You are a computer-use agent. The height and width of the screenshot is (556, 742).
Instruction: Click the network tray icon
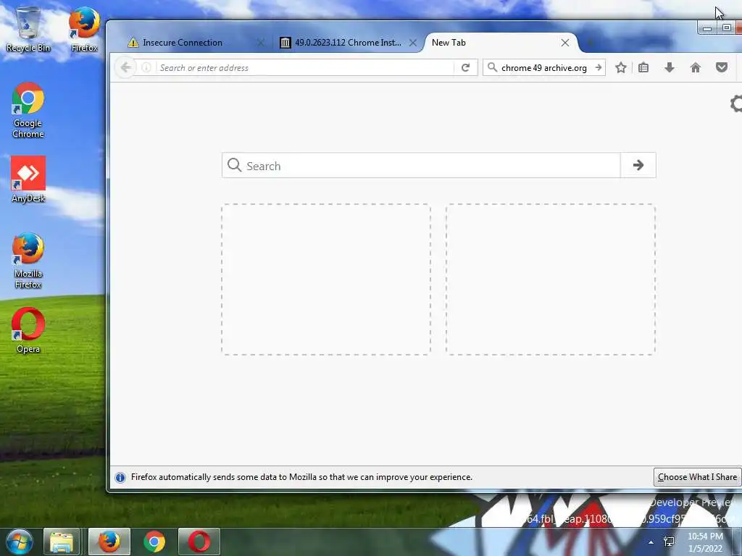point(669,542)
